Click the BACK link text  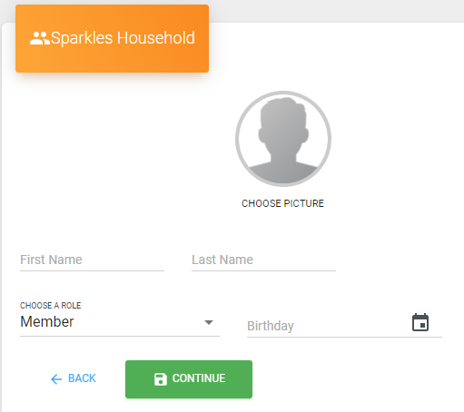[82, 378]
